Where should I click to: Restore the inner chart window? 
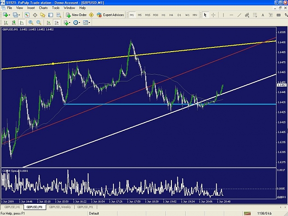(280, 8)
